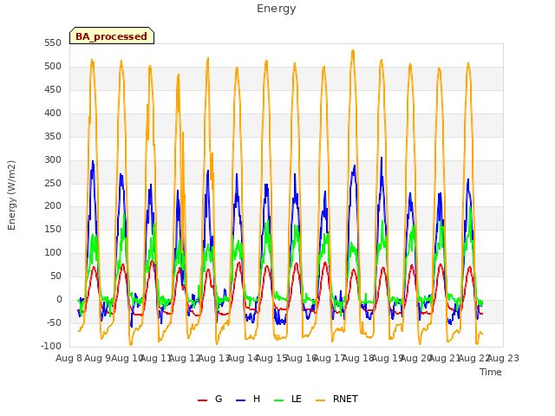Click the blue H legend swatch
The width and height of the screenshot is (555, 416).
241,400
